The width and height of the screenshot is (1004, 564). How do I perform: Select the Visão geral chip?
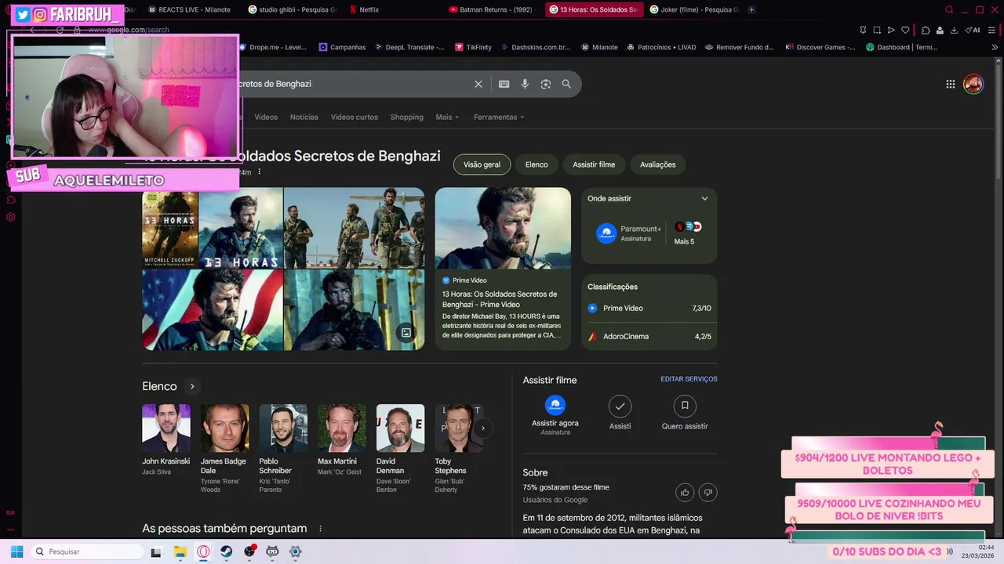(482, 164)
